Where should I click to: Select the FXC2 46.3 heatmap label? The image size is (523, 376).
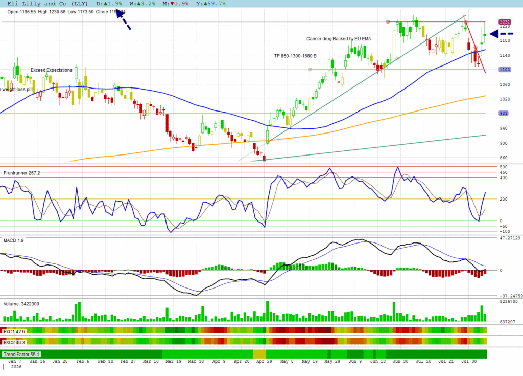coord(14,342)
